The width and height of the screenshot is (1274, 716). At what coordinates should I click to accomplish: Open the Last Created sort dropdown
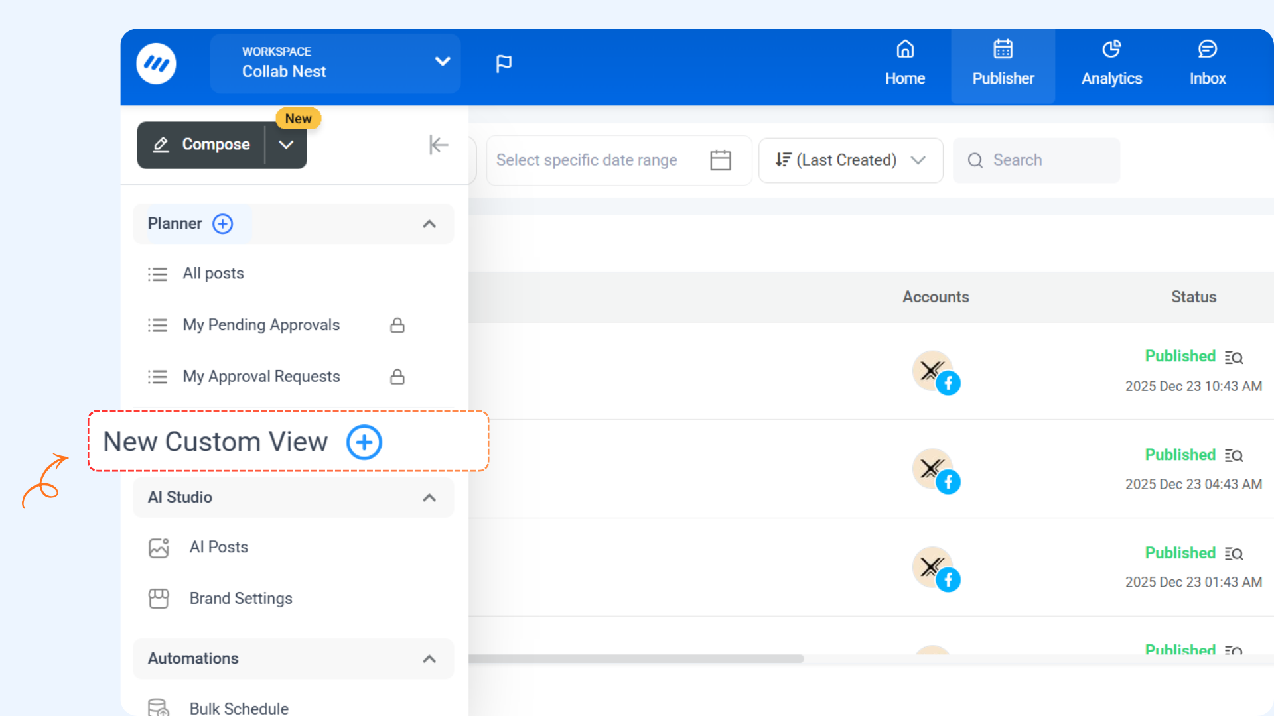850,160
